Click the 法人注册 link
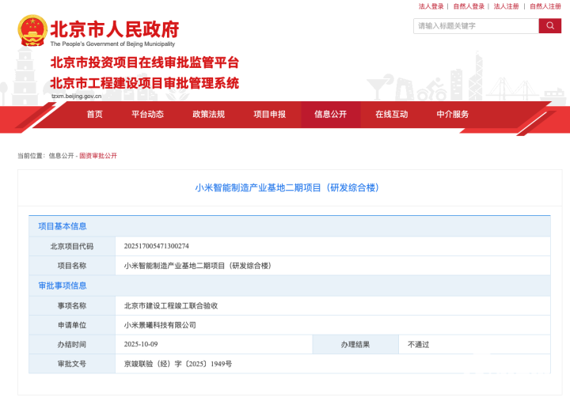The height and width of the screenshot is (401, 570). 507,6
